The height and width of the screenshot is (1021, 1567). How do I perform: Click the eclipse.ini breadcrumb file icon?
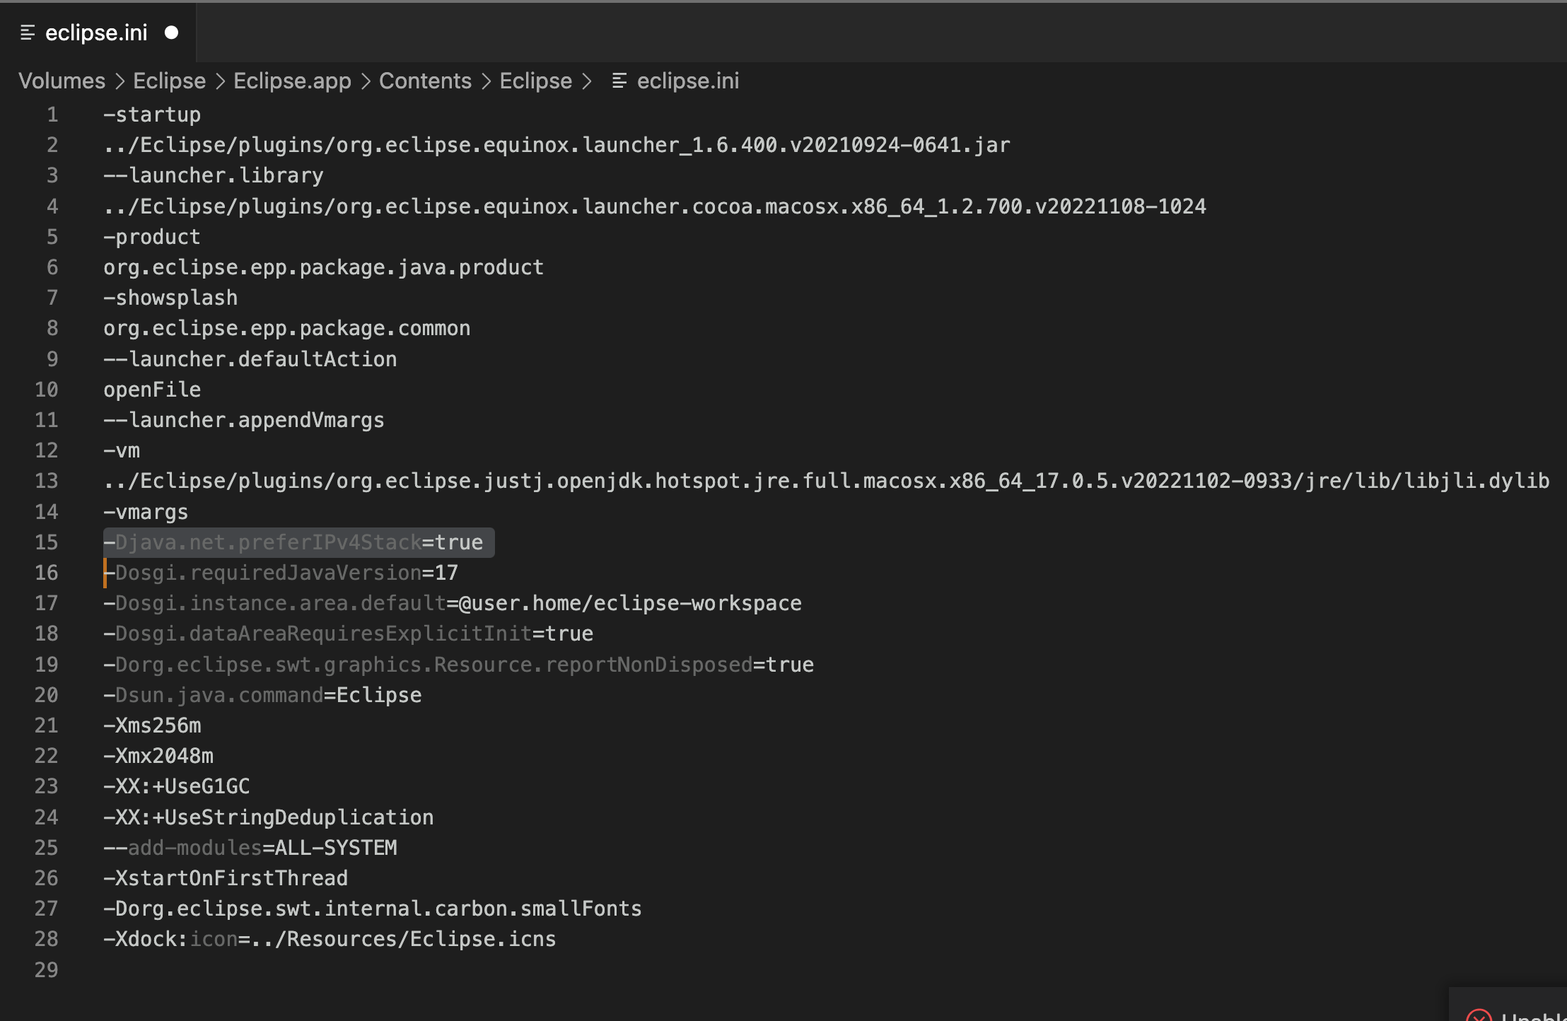pyautogui.click(x=618, y=80)
